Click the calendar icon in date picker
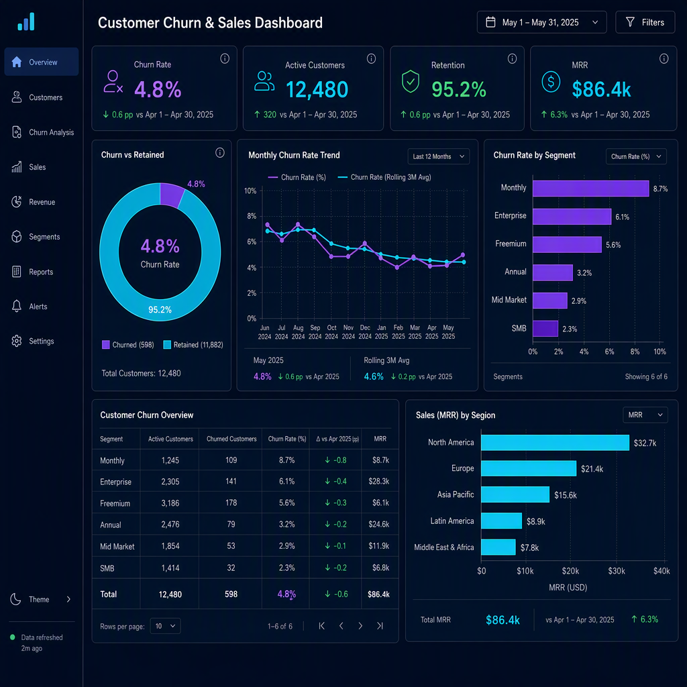687x687 pixels. click(490, 22)
